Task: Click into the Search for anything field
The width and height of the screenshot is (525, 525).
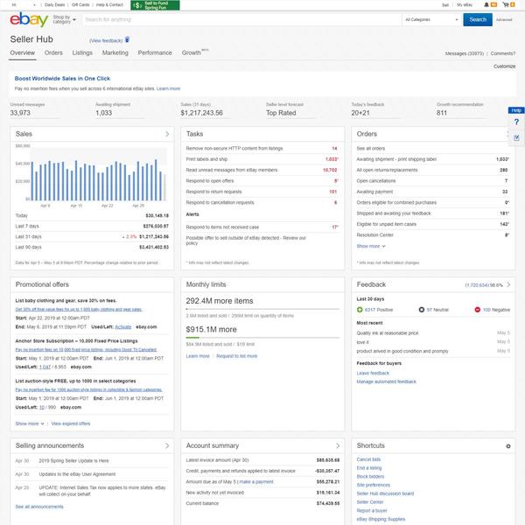Action: click(x=242, y=20)
